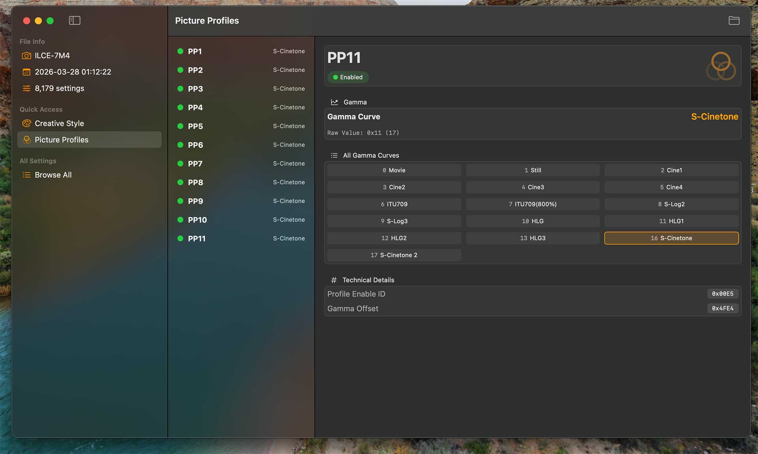Toggle the sidebar visibility icon
The image size is (758, 454).
click(x=75, y=21)
